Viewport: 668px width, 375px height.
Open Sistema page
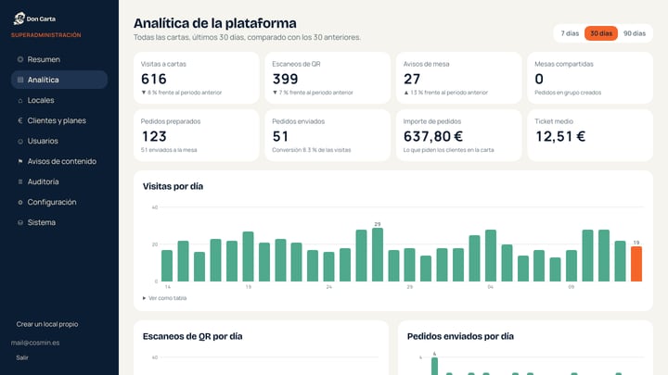[x=59, y=222]
